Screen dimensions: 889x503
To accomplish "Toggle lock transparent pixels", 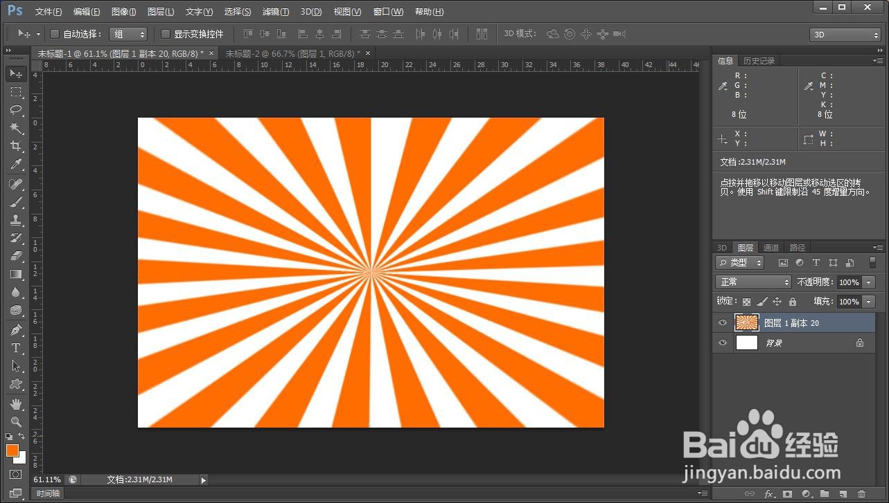I will [746, 302].
